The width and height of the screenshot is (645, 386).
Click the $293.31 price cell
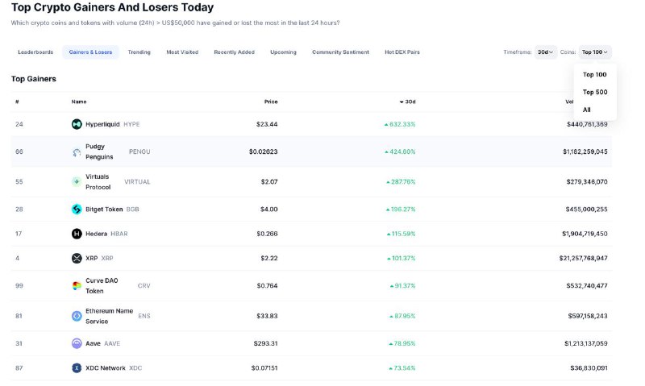pos(265,343)
